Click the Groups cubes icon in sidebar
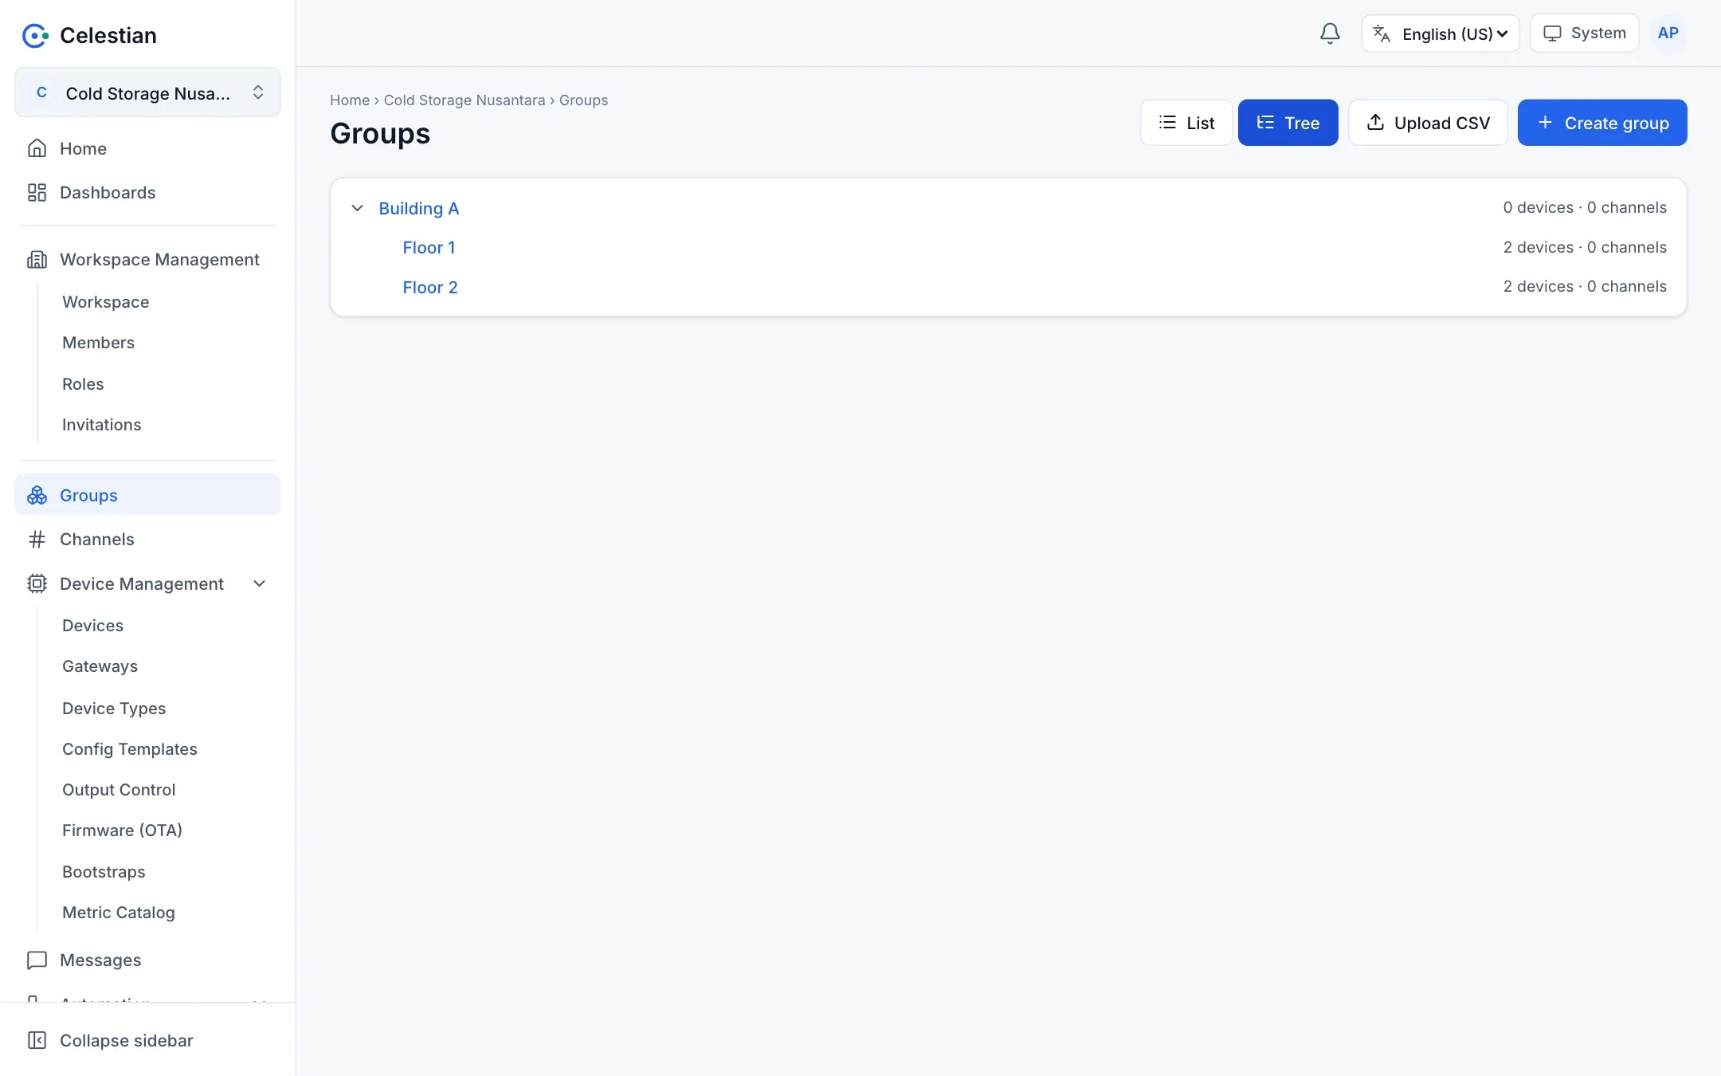 click(37, 495)
